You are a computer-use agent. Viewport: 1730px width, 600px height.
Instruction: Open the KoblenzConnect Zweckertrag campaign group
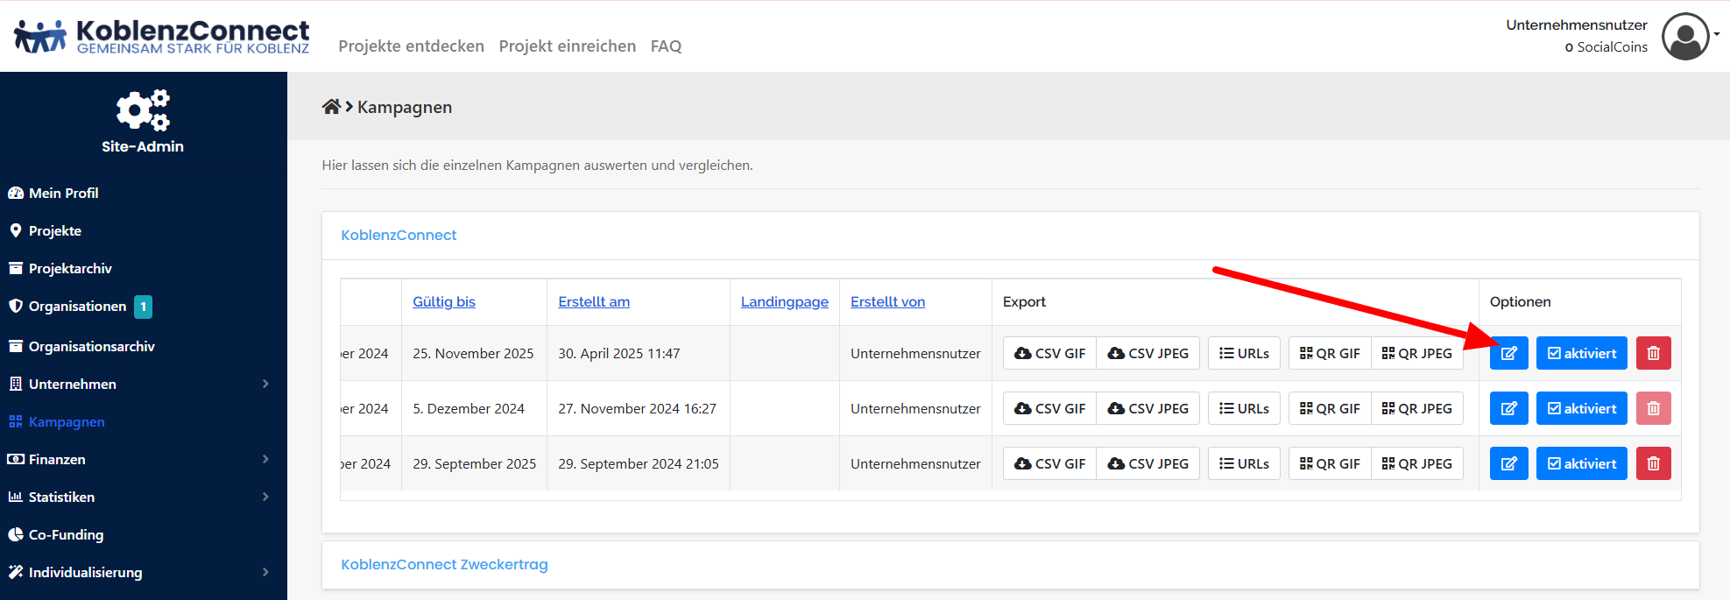pyautogui.click(x=444, y=564)
